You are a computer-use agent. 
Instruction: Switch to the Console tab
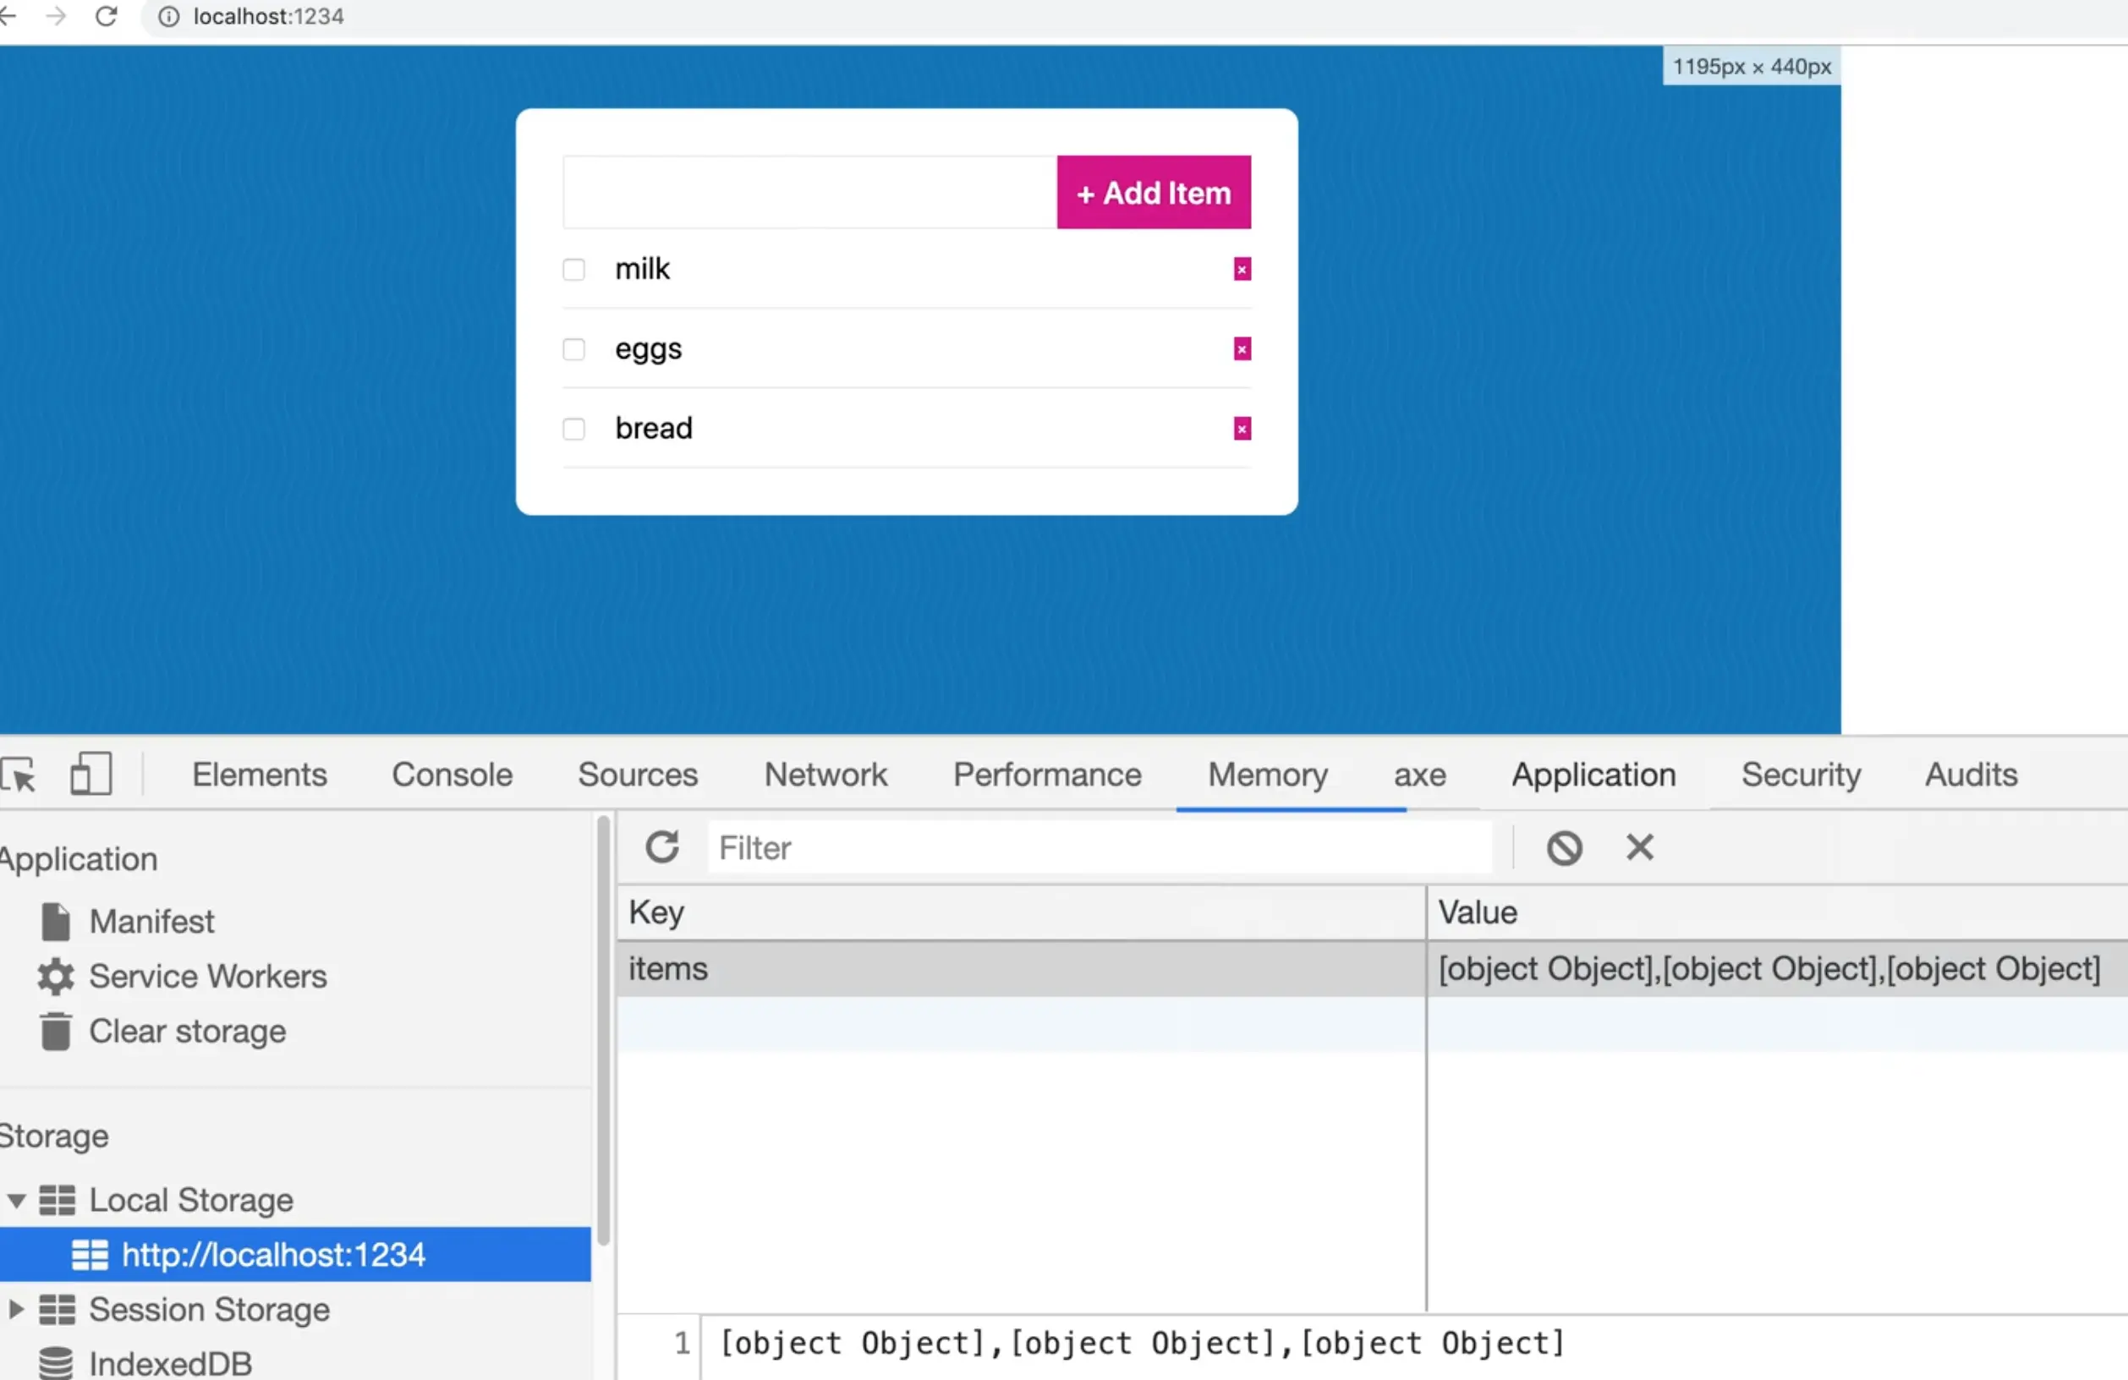(452, 774)
